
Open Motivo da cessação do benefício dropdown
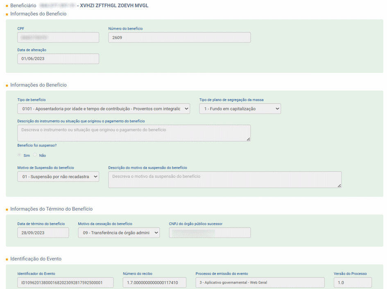point(119,233)
